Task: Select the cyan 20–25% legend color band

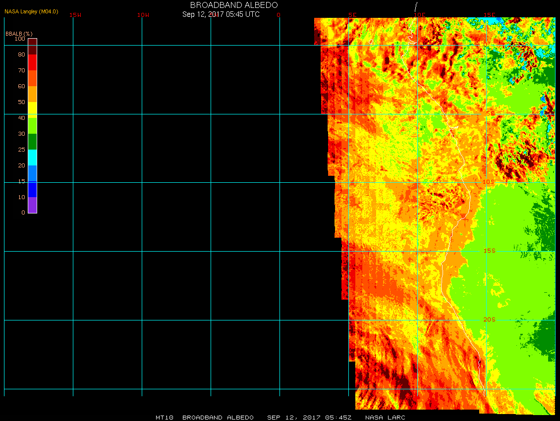Action: click(x=32, y=158)
